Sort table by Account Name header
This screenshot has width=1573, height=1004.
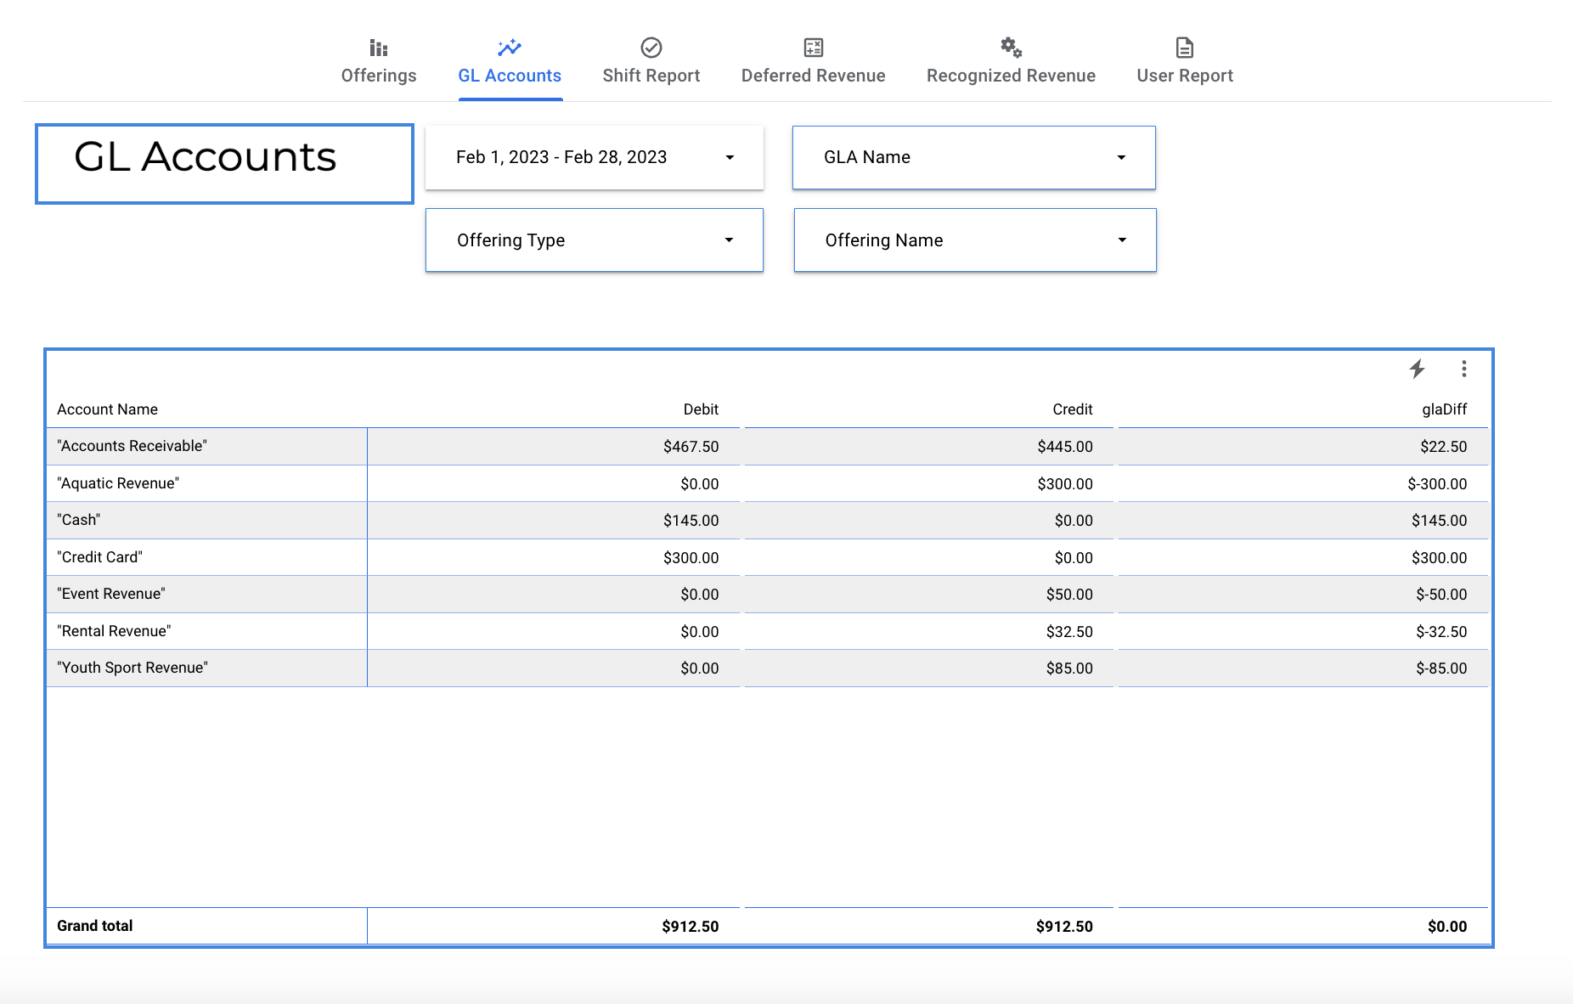pos(107,409)
